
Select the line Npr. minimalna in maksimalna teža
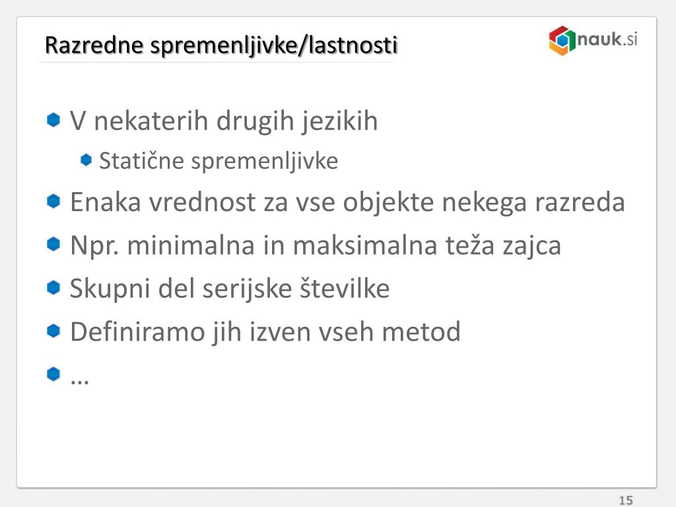[316, 246]
